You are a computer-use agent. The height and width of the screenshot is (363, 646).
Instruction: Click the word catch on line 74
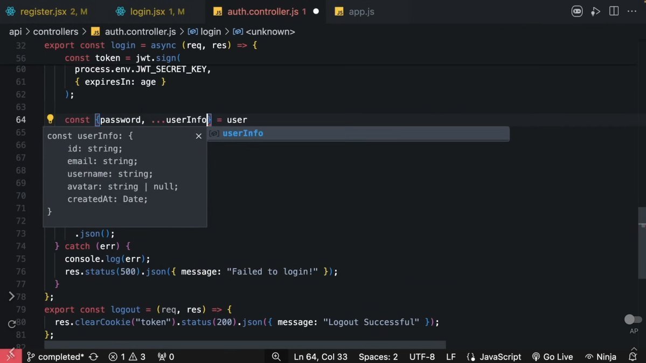77,246
